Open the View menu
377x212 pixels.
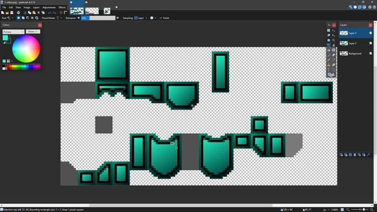coord(18,8)
